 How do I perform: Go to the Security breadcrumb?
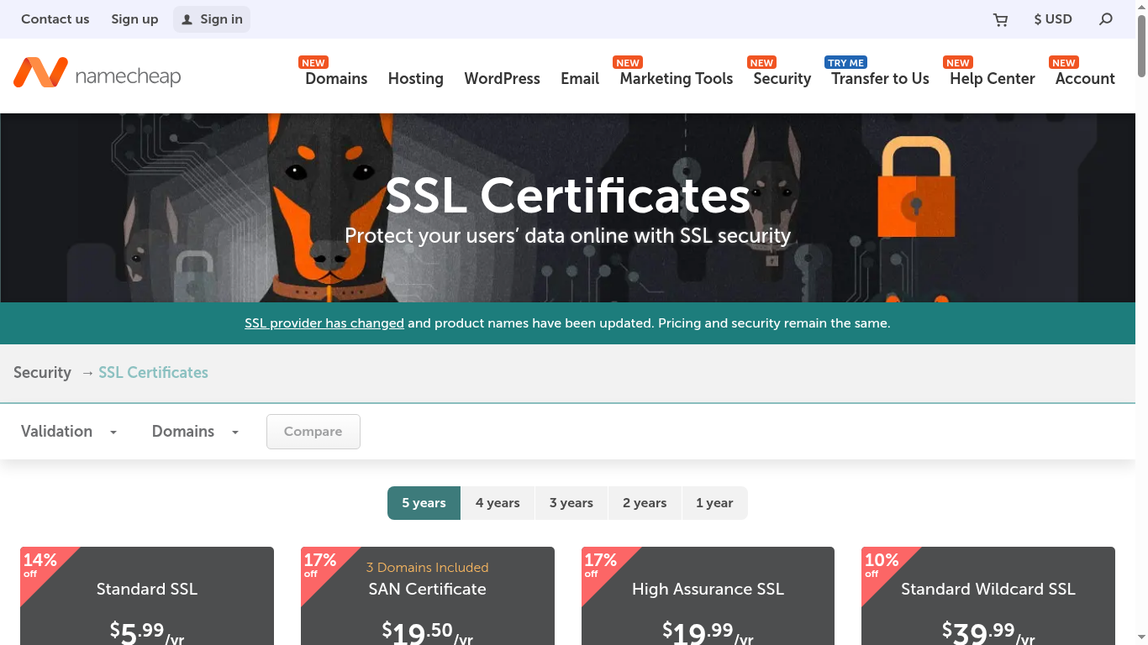42,373
